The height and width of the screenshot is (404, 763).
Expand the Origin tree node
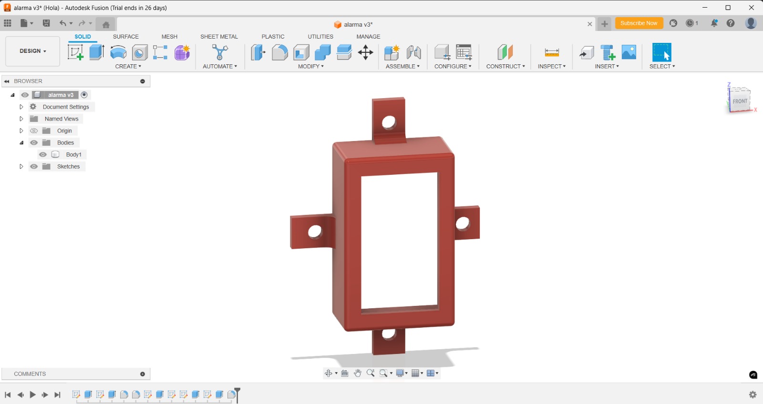21,131
